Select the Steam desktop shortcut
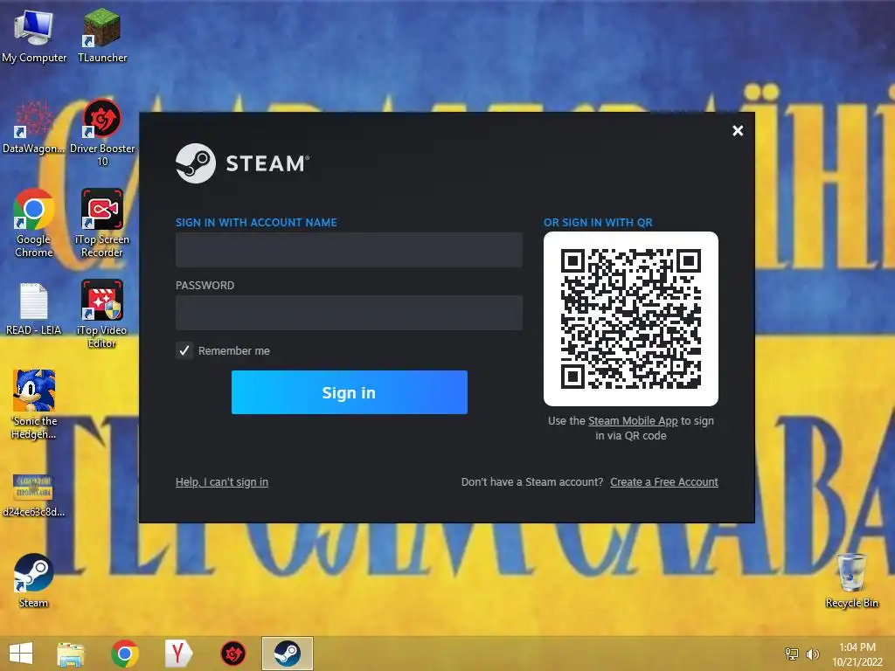The image size is (895, 671). coord(34,581)
